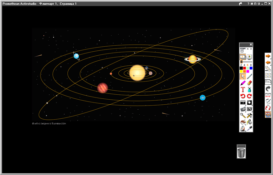Open the toolbox main menu icon

tap(243, 50)
